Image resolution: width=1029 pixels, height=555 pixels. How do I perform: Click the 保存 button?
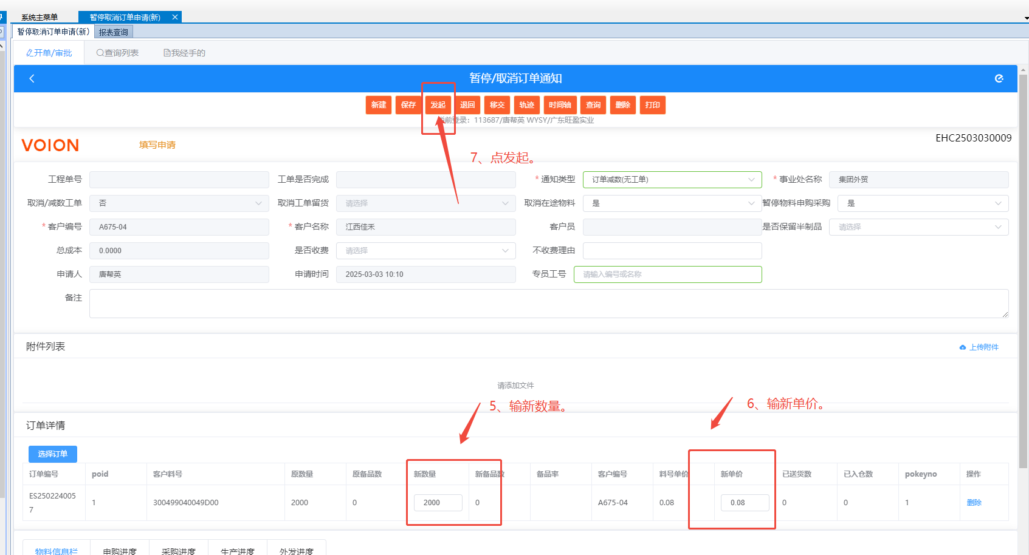coord(408,105)
